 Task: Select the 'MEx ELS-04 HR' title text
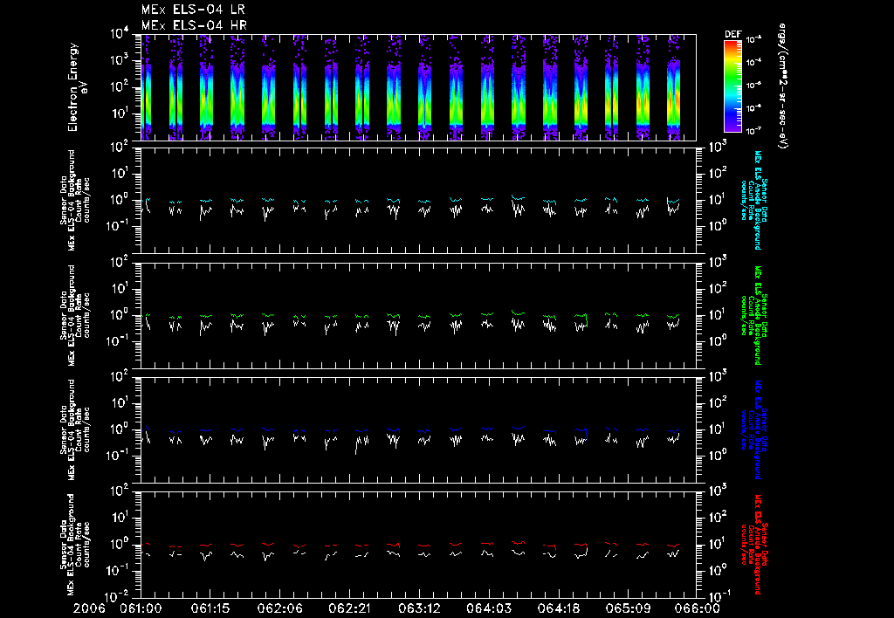pyautogui.click(x=194, y=25)
